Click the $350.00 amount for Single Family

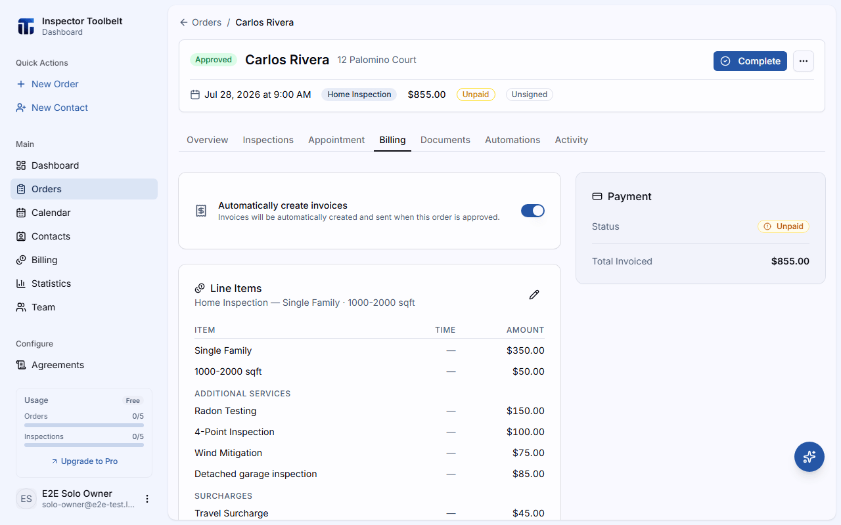(x=526, y=350)
